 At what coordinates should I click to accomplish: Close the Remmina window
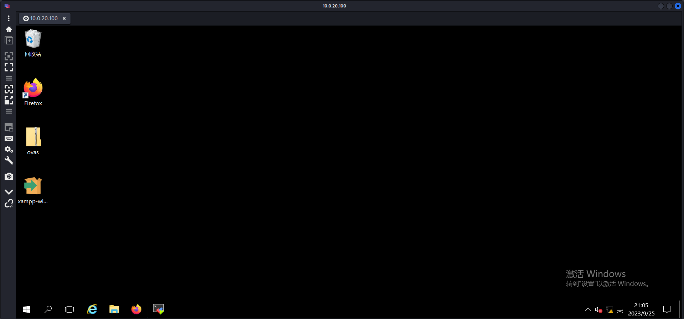click(x=678, y=6)
